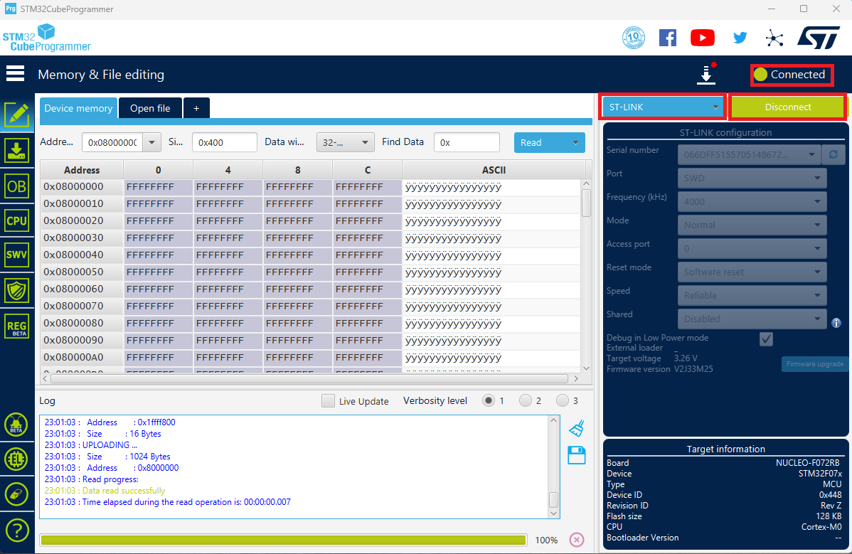Click the memory table horizontal scrollbar
The width and height of the screenshot is (852, 554).
(x=311, y=378)
